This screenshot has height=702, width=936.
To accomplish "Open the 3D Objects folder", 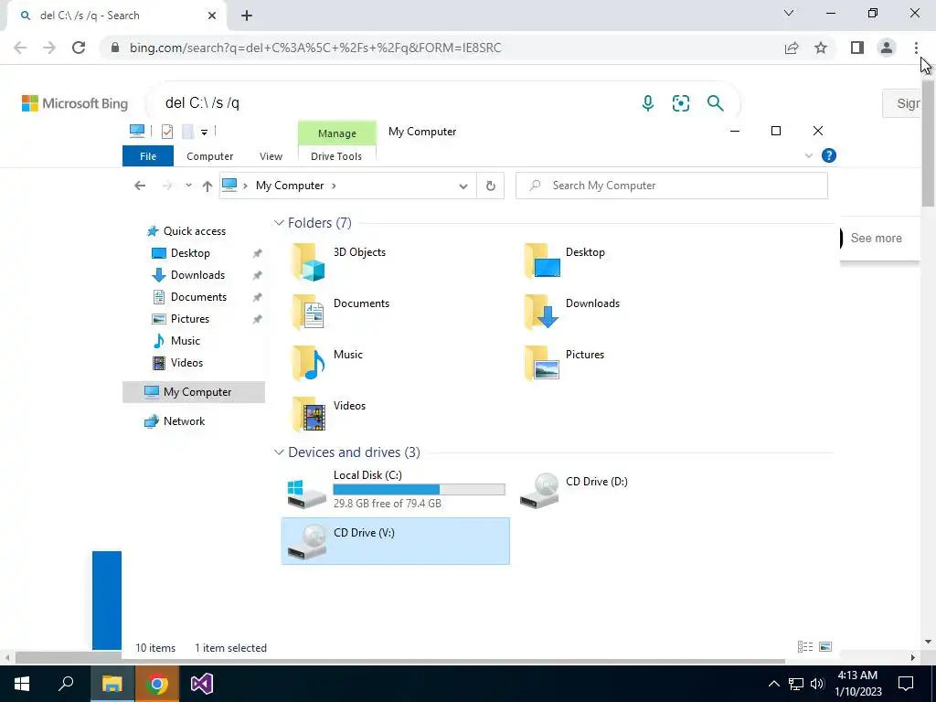I will coord(338,261).
